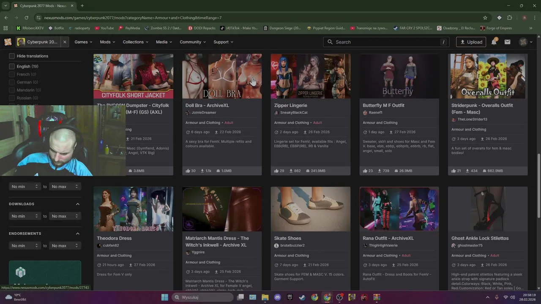Open the Skate Shoes mod title
The image size is (541, 304).
tap(287, 238)
